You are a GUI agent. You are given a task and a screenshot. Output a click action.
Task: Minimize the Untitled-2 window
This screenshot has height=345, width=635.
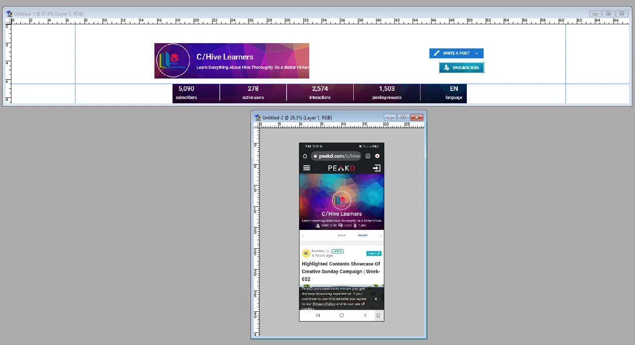click(390, 118)
